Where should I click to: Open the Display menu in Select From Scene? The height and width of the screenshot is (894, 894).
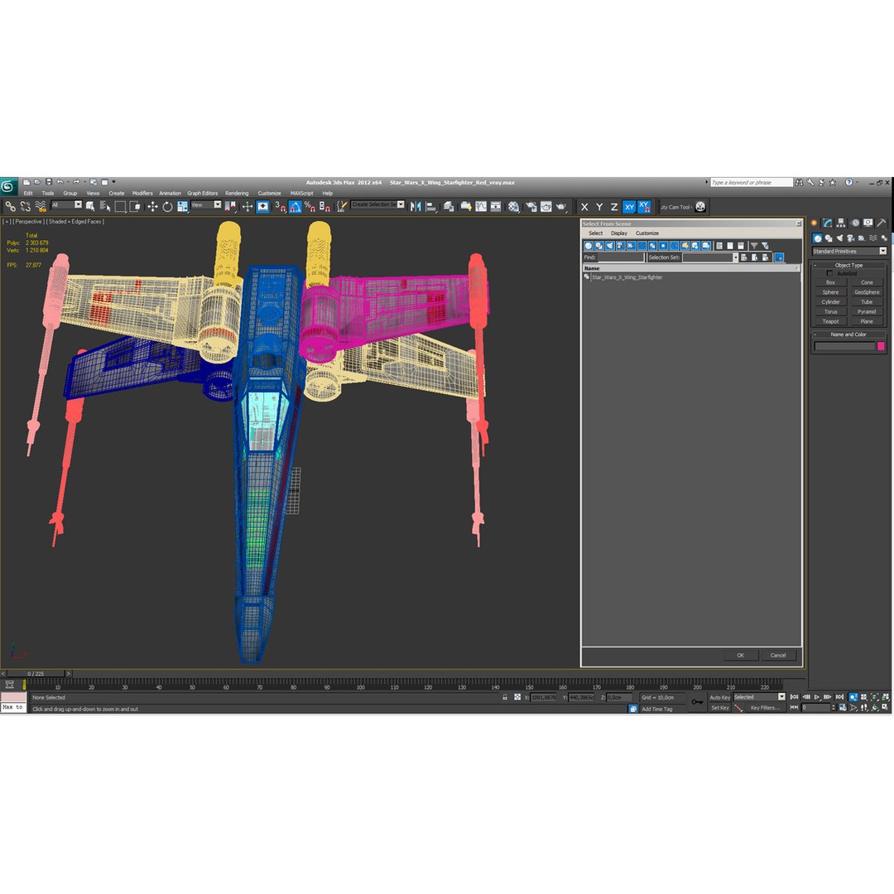click(x=618, y=233)
